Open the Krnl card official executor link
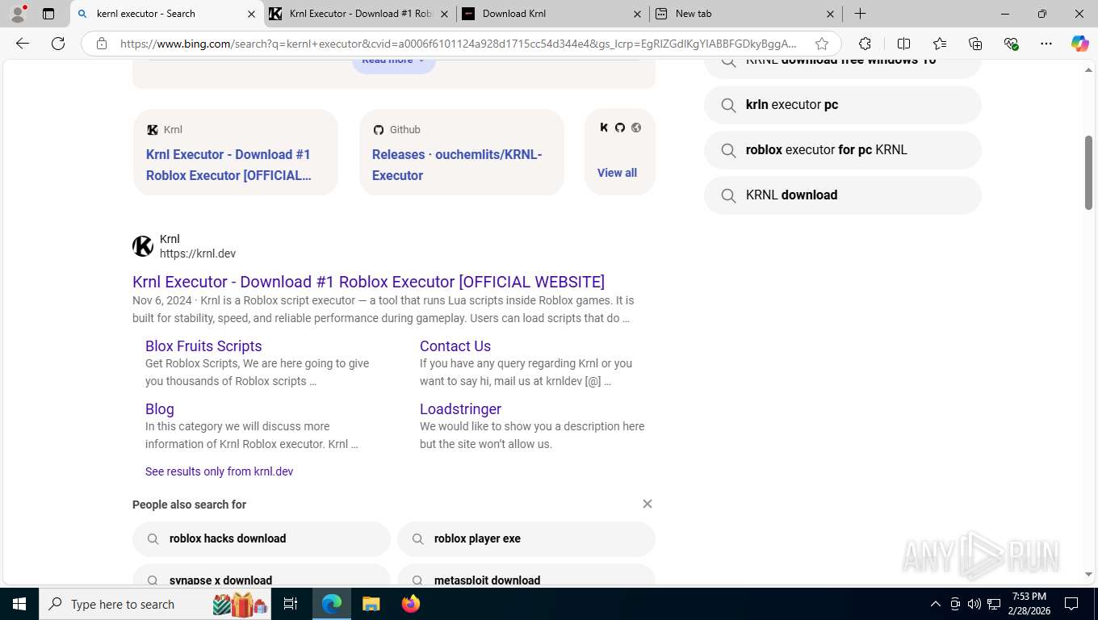This screenshot has width=1098, height=620. (235, 153)
